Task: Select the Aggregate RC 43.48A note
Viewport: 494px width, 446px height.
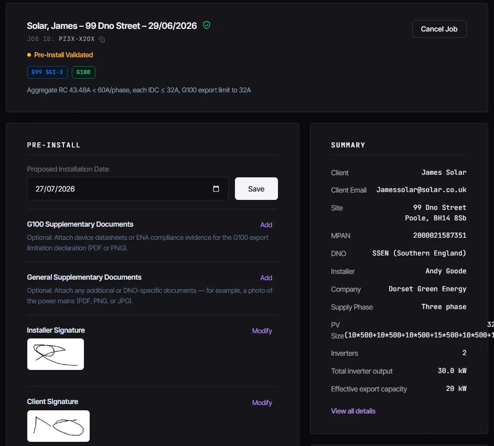Action: click(x=139, y=90)
